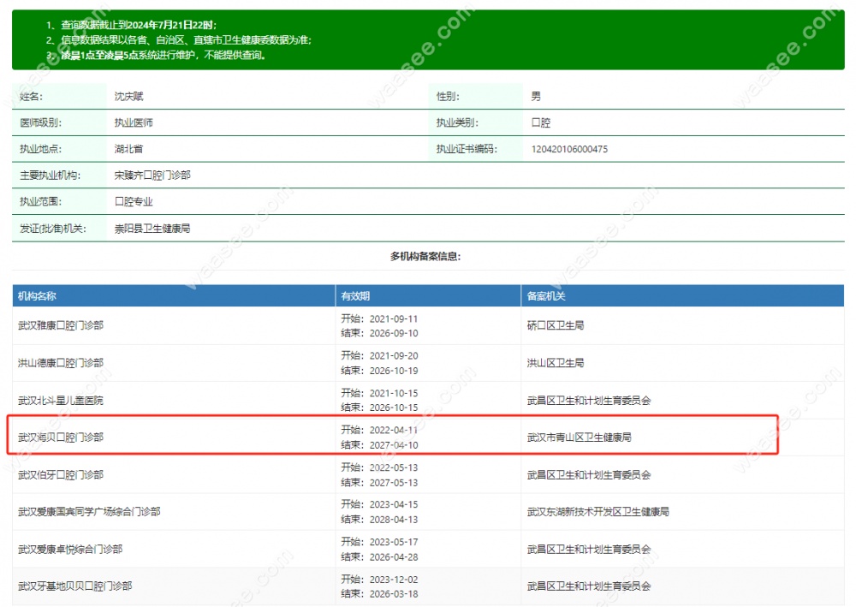Click the 发证(批准)机关 field label
The image size is (856, 607).
(x=52, y=229)
